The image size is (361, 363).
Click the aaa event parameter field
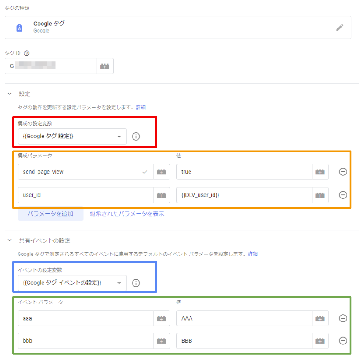pyautogui.click(x=85, y=318)
